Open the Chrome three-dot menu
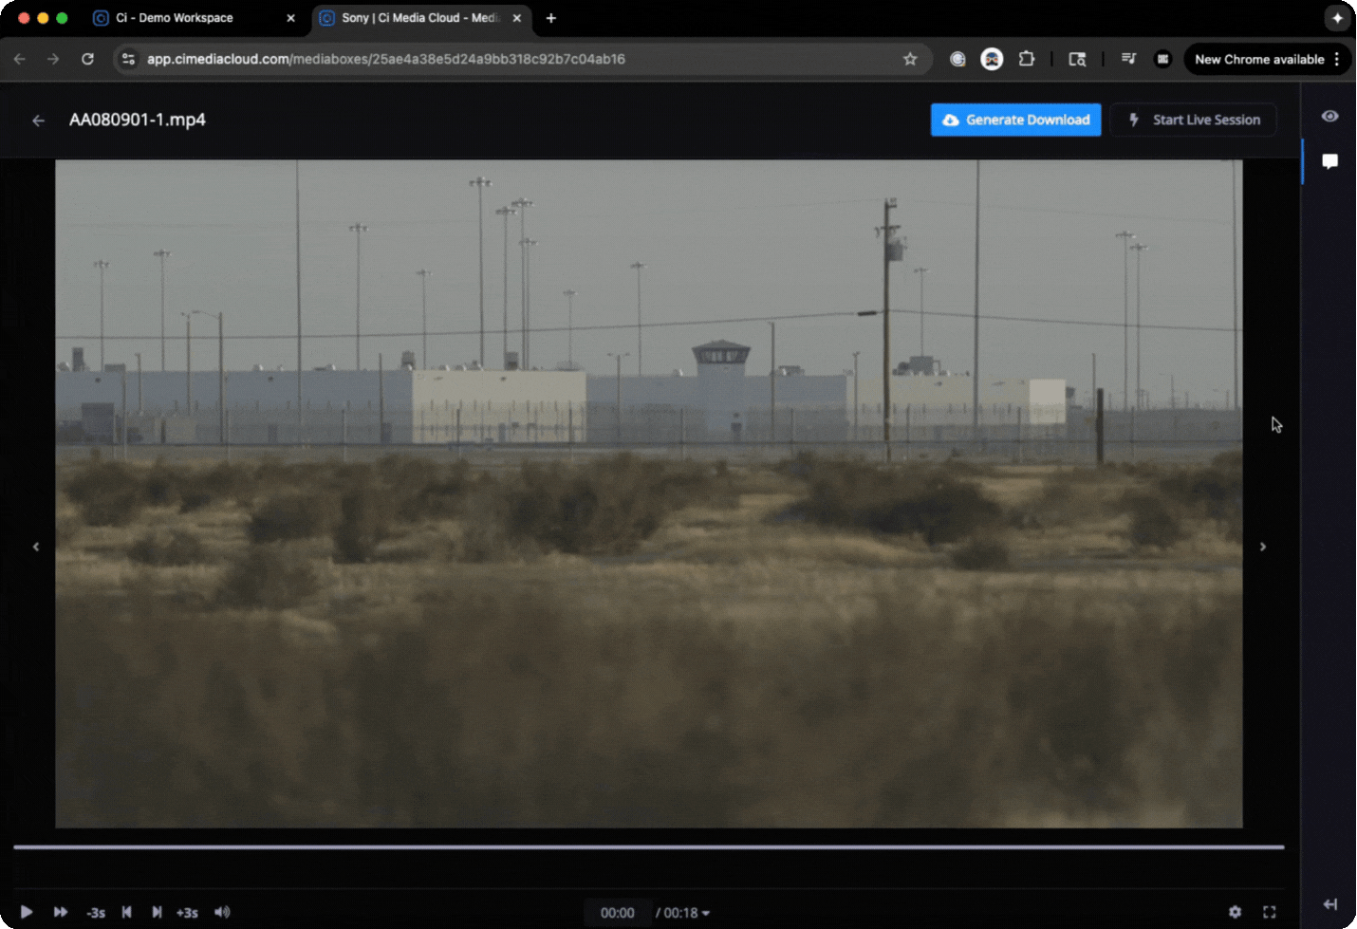Screen dimensions: 1357x929 (1337, 59)
